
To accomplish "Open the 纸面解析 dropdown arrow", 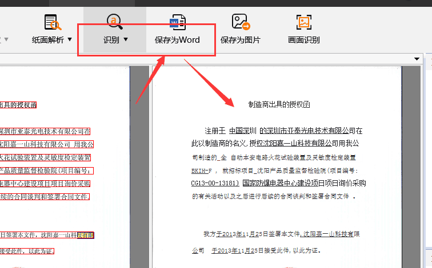I will pos(70,39).
